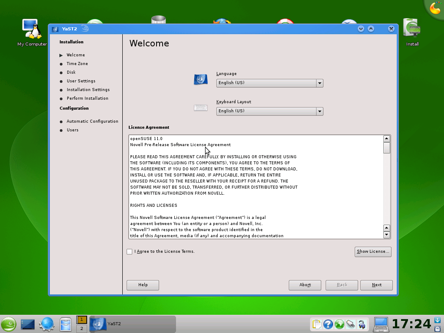Switch to virtual desktop 2
The width and height of the screenshot is (444, 333).
coord(82,329)
